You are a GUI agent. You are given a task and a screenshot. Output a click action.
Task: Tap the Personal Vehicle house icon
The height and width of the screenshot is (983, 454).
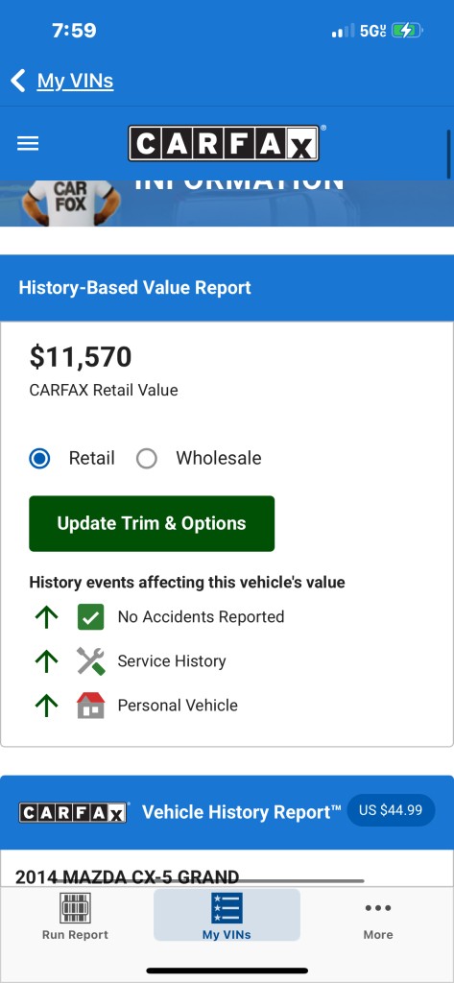91,706
